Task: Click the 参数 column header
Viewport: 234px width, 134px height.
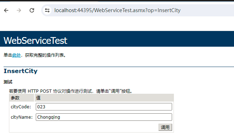Action: [x=15, y=98]
